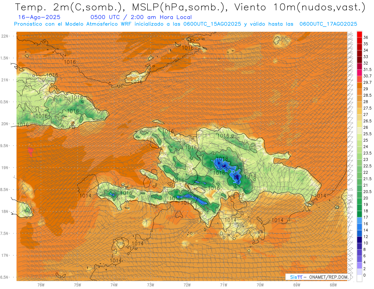
Task: Click the small red hot spot west of Cuba's tip
Action: click(x=31, y=152)
